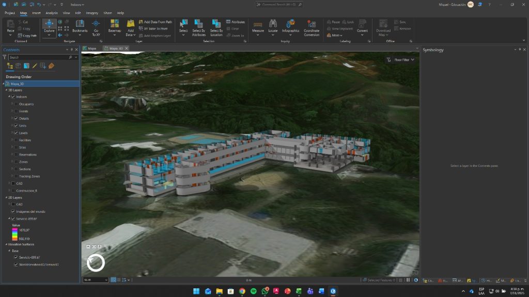Click Add Data From Path

(158, 22)
